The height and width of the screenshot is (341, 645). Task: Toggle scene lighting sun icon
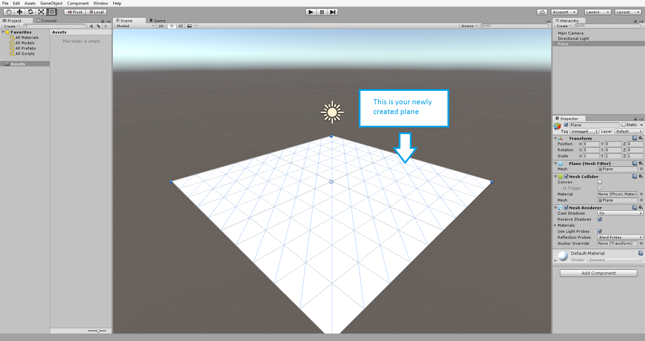(172, 26)
